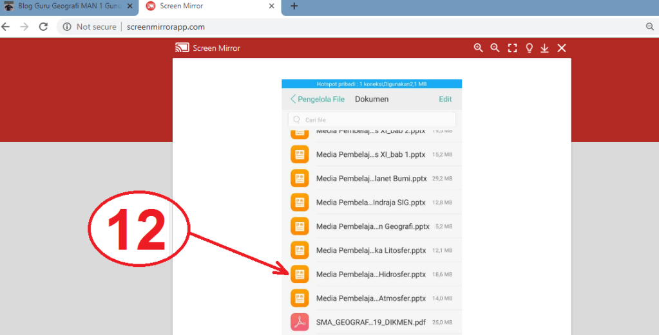Click the browser zoom magnifier in address bar
The height and width of the screenshot is (335, 659).
pyautogui.click(x=650, y=26)
